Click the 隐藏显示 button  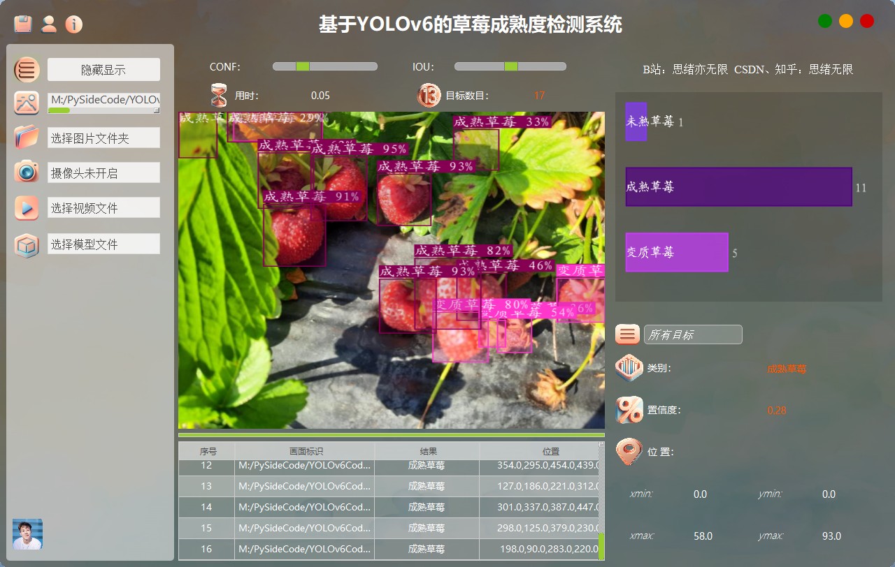coord(103,70)
